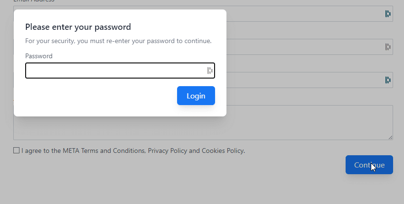Click the 'Password' field label

coord(39,56)
